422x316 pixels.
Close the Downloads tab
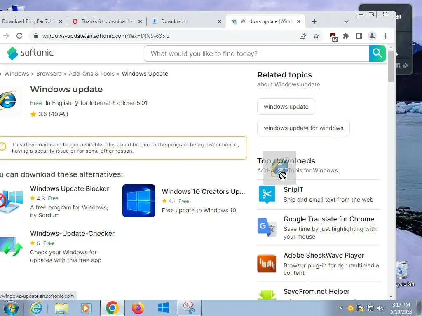coord(220,21)
